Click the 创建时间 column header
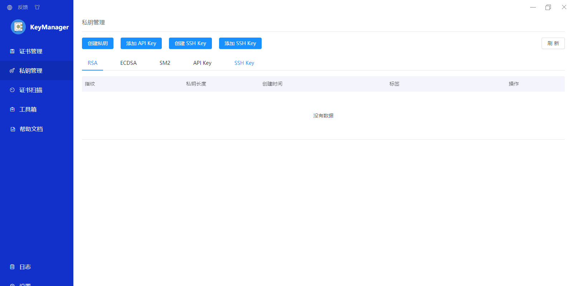The image size is (572, 286). tap(272, 84)
